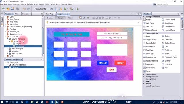Click the Debug Project toolbar icon

click(x=71, y=9)
